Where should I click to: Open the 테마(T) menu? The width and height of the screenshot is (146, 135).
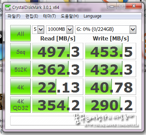pos(49,16)
